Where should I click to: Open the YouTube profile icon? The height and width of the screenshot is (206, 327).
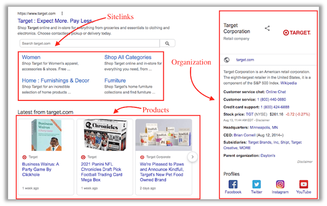[x=304, y=184]
